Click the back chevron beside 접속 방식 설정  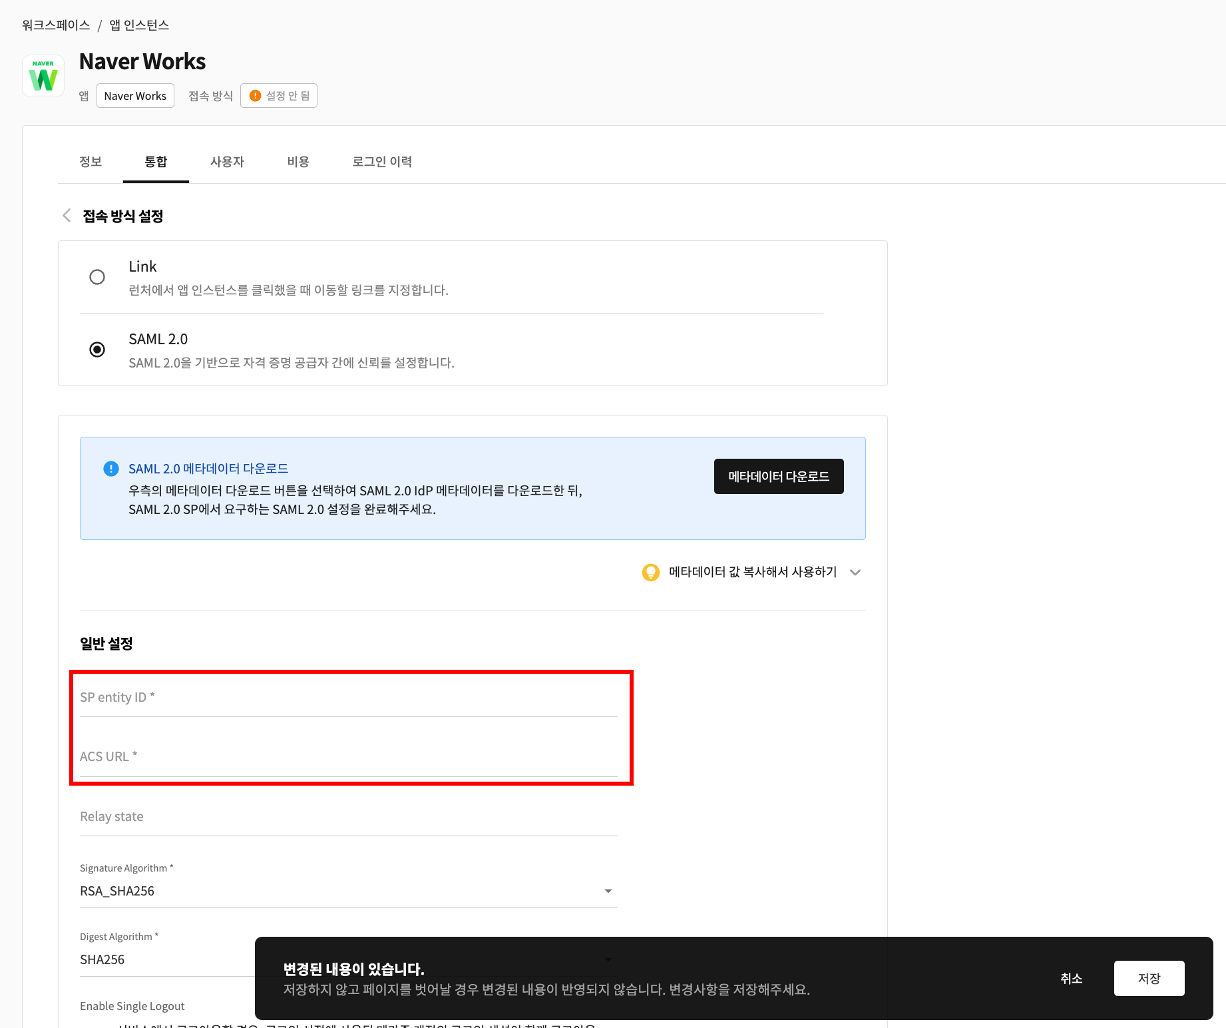pos(67,216)
